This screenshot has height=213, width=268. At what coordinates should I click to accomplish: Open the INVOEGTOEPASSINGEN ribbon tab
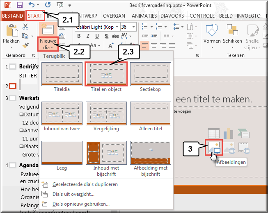click(x=248, y=16)
